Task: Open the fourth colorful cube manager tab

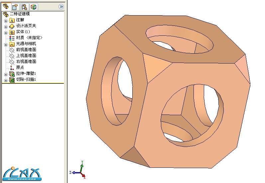Action: pyautogui.click(x=34, y=7)
